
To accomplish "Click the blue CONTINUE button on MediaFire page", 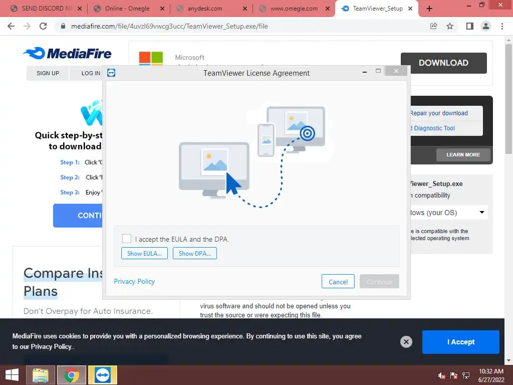I will click(x=78, y=216).
